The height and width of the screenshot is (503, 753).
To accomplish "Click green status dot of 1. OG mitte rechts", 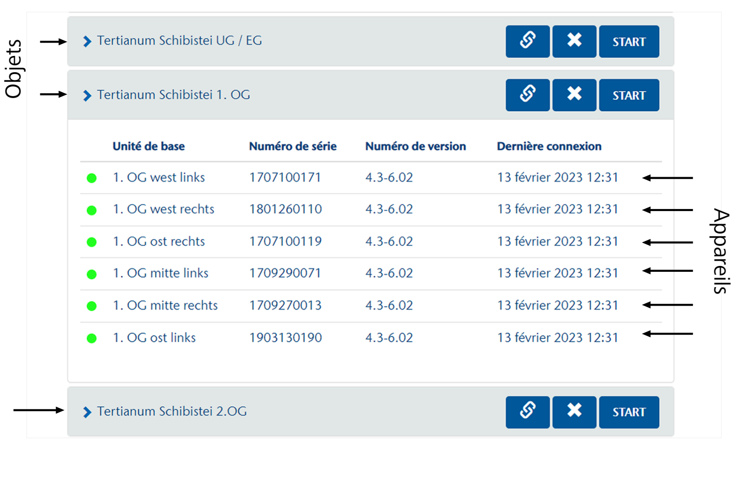I will [x=91, y=306].
